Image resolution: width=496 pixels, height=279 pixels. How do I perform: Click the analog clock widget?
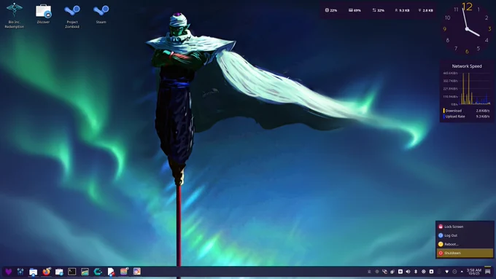pos(467,29)
